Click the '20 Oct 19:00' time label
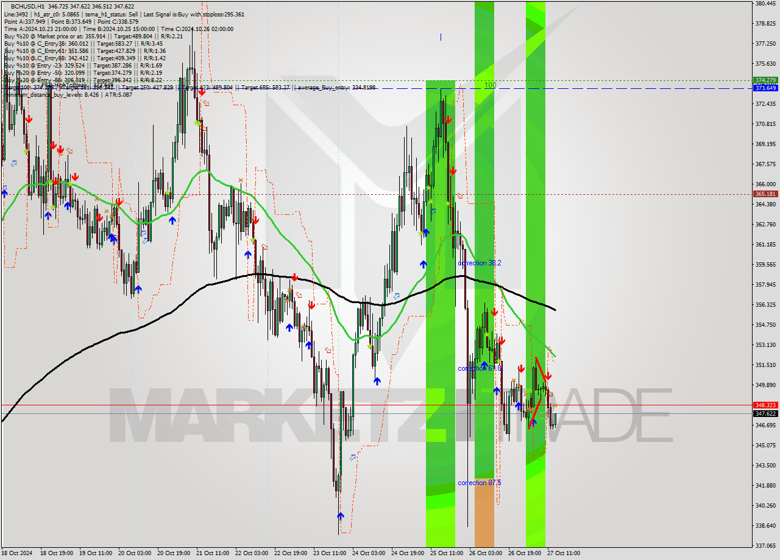 pos(174,553)
